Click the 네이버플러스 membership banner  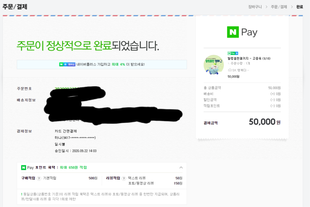[102, 64]
